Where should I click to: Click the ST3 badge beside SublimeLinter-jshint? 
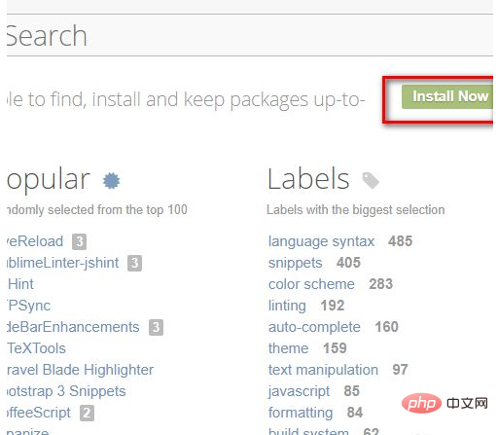[x=135, y=263]
